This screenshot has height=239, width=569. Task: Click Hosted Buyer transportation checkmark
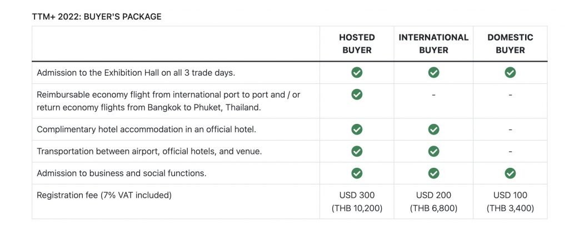[357, 151]
